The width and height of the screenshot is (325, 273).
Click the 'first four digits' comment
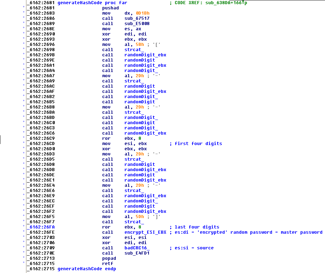(x=198, y=143)
